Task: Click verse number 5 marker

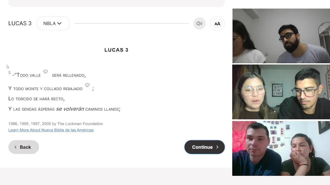Action: point(10,73)
